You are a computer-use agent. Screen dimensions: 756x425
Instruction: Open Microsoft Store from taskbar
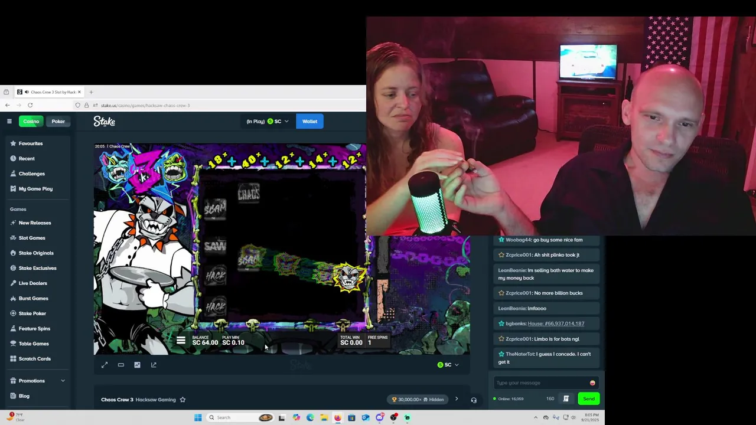351,417
